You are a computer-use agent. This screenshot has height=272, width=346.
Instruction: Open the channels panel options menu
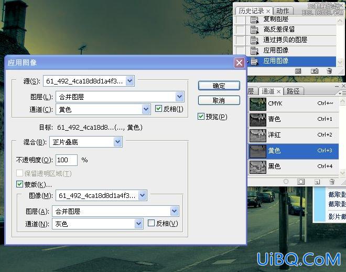(x=343, y=93)
